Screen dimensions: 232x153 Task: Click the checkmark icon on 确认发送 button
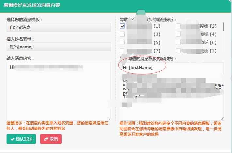pos(12,139)
